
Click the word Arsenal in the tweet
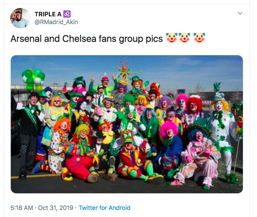[x=25, y=38]
